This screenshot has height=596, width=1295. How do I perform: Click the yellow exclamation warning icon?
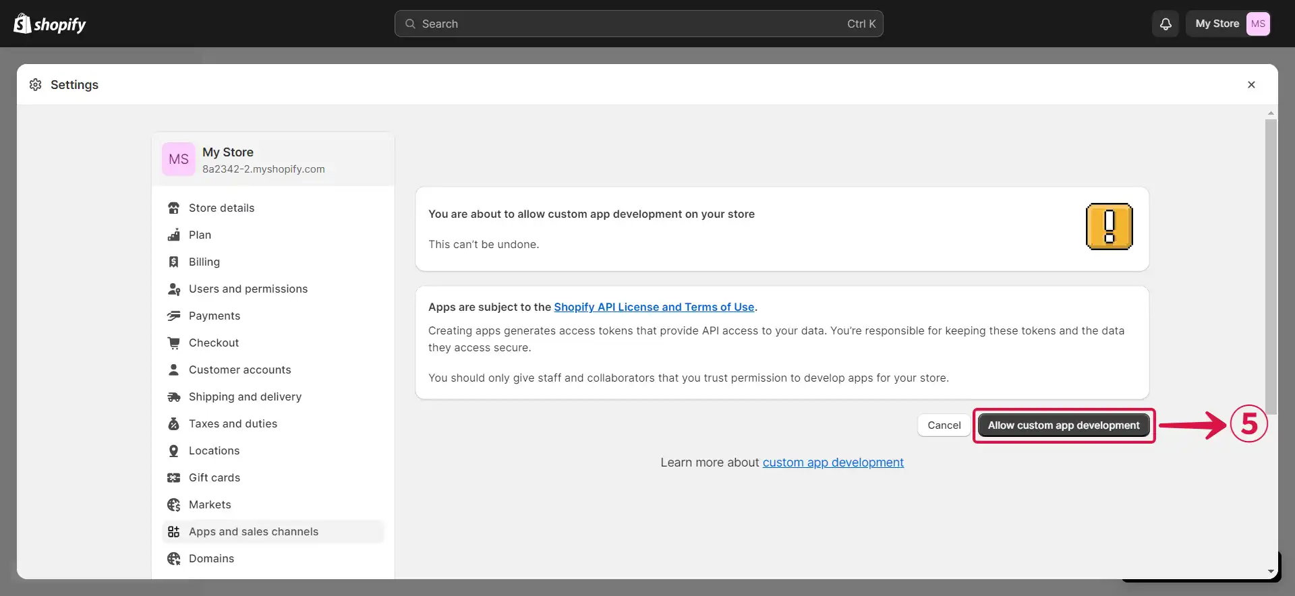click(1109, 227)
